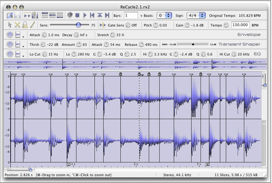Toggle the top-bar highlighted panel icon
Viewport: 272px width, 183px height.
point(45,15)
